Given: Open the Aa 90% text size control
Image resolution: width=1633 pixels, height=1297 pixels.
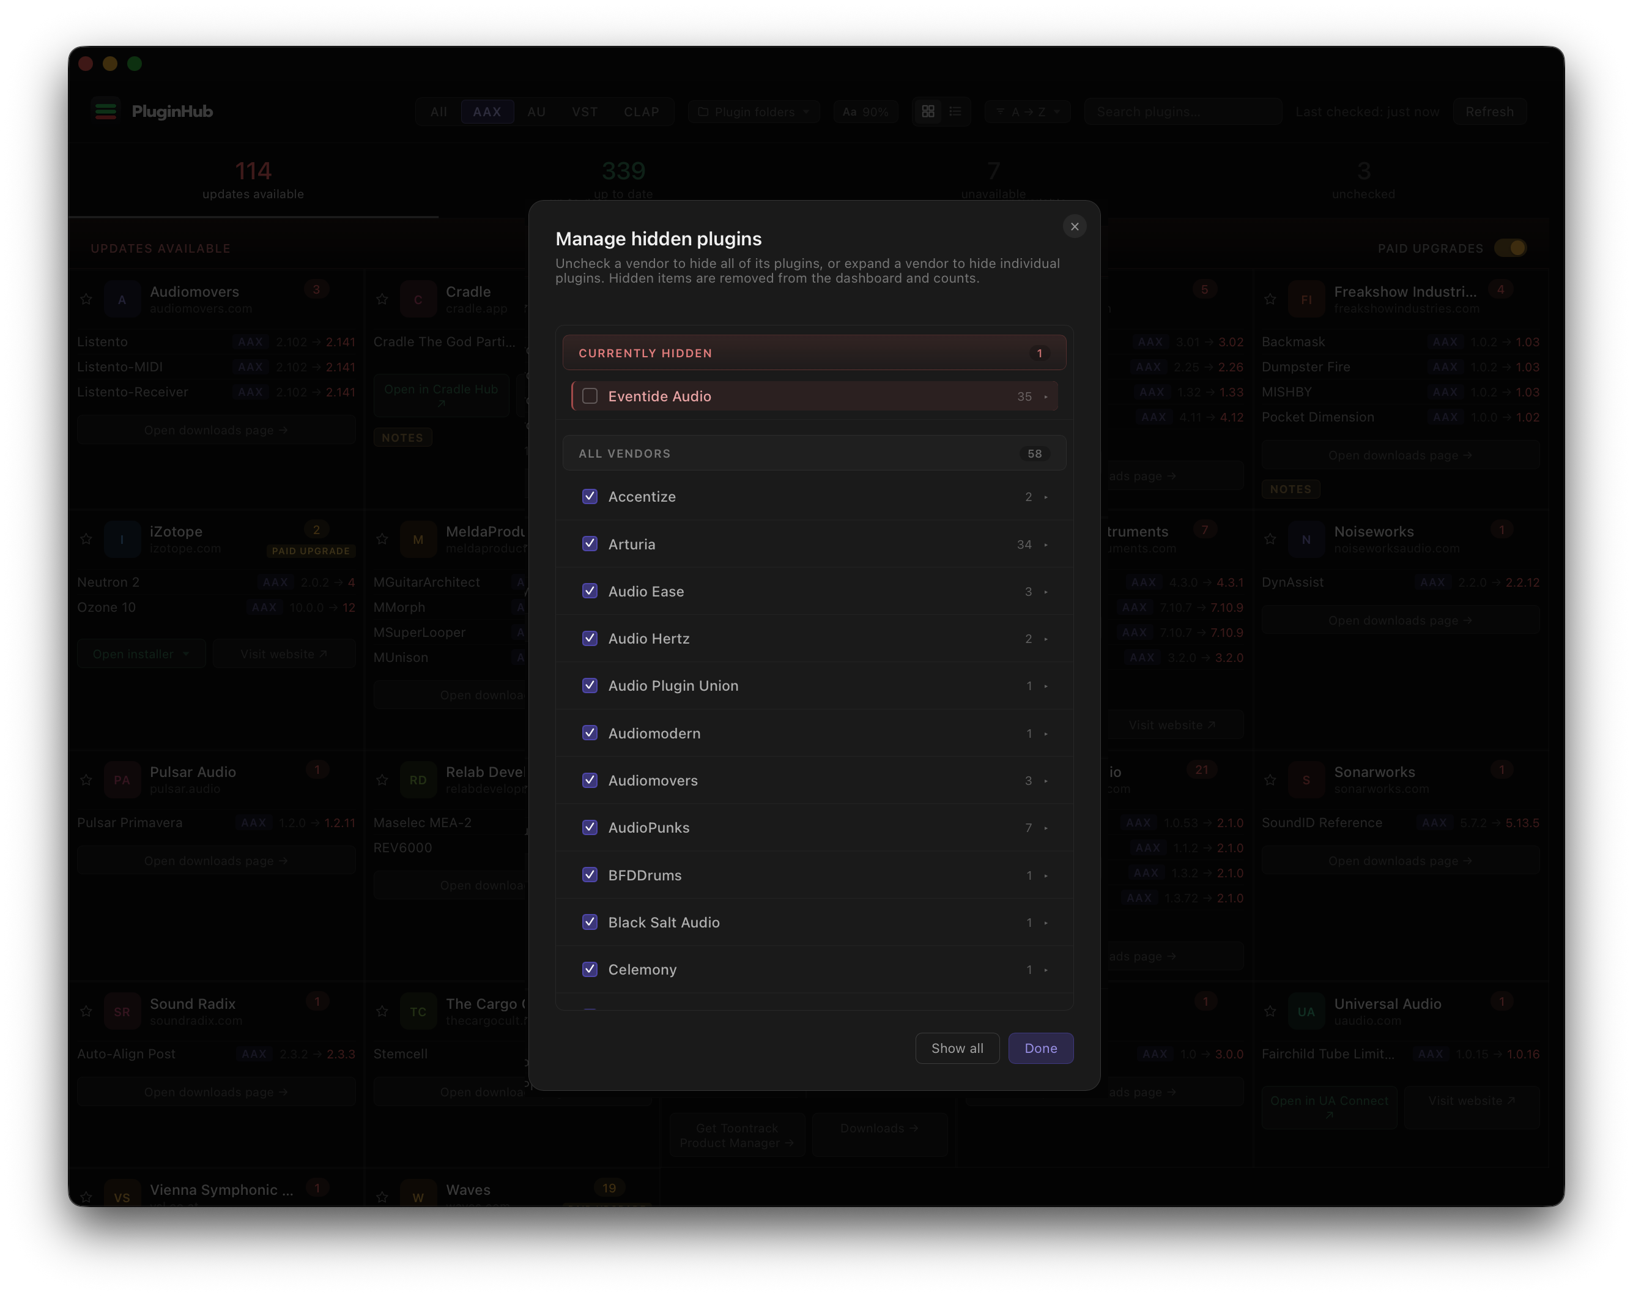Looking at the screenshot, I should coord(865,112).
